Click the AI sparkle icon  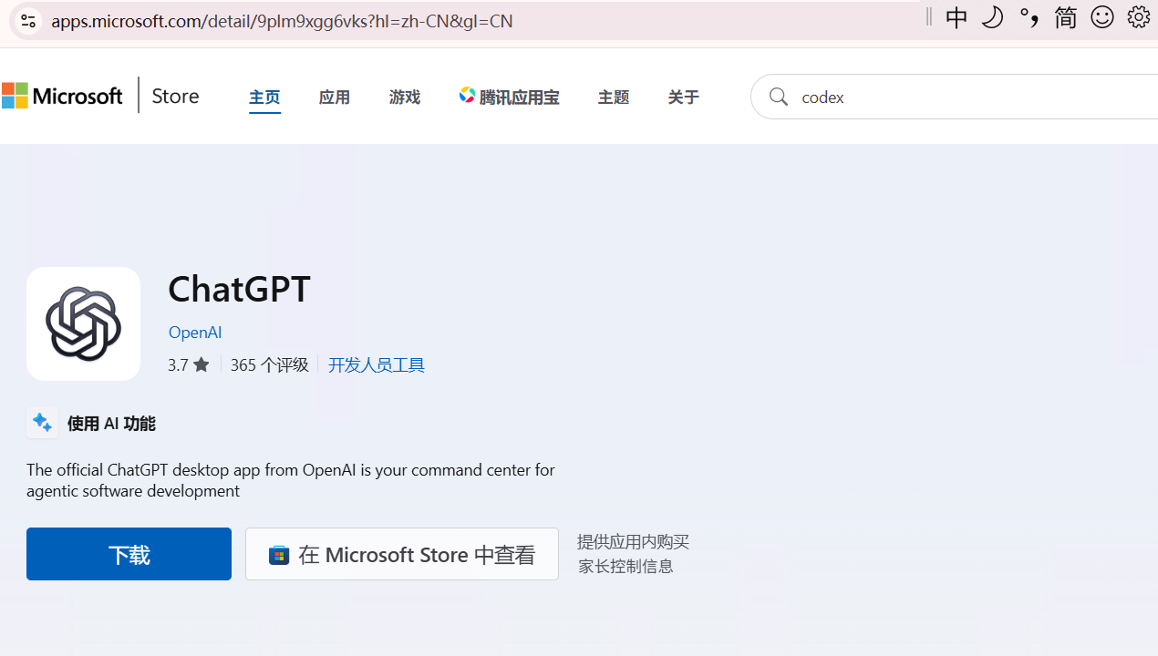point(42,423)
